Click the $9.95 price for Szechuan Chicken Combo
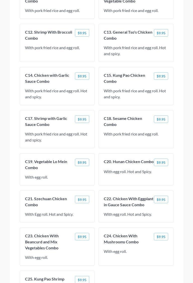 [82, 200]
